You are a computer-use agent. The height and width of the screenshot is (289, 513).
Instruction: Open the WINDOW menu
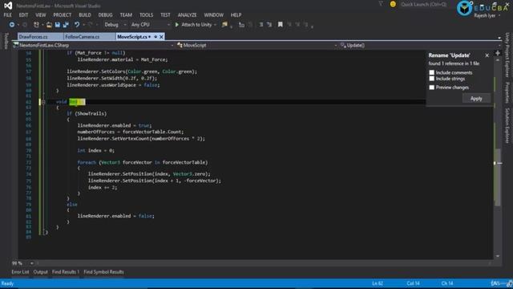[x=214, y=15]
